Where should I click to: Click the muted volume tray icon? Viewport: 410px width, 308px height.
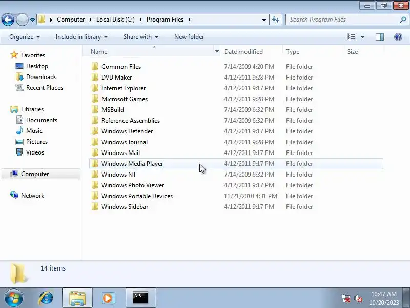coord(358,298)
